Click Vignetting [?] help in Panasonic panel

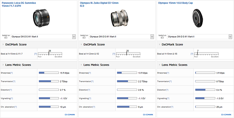pyautogui.click(x=12, y=98)
